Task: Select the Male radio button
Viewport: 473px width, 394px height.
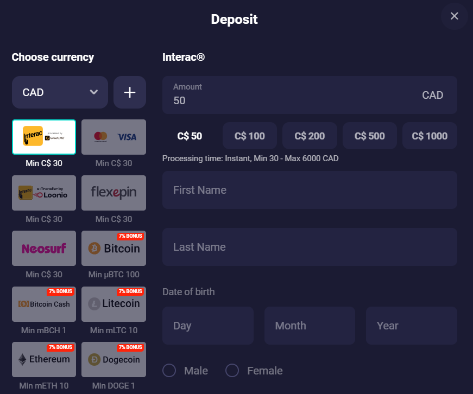Action: [x=169, y=371]
